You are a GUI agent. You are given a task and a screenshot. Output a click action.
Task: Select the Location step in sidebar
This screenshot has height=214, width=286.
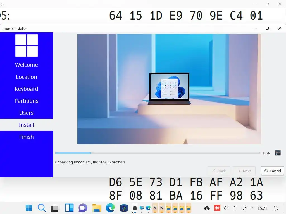point(27,77)
